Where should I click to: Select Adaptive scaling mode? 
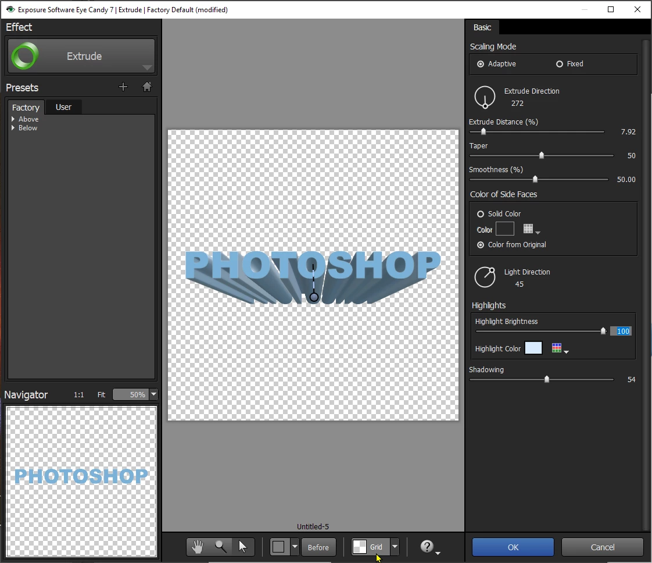click(481, 63)
